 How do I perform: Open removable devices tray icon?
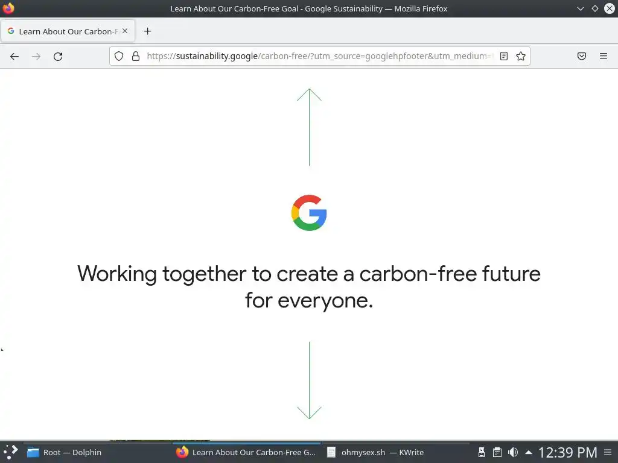(481, 452)
